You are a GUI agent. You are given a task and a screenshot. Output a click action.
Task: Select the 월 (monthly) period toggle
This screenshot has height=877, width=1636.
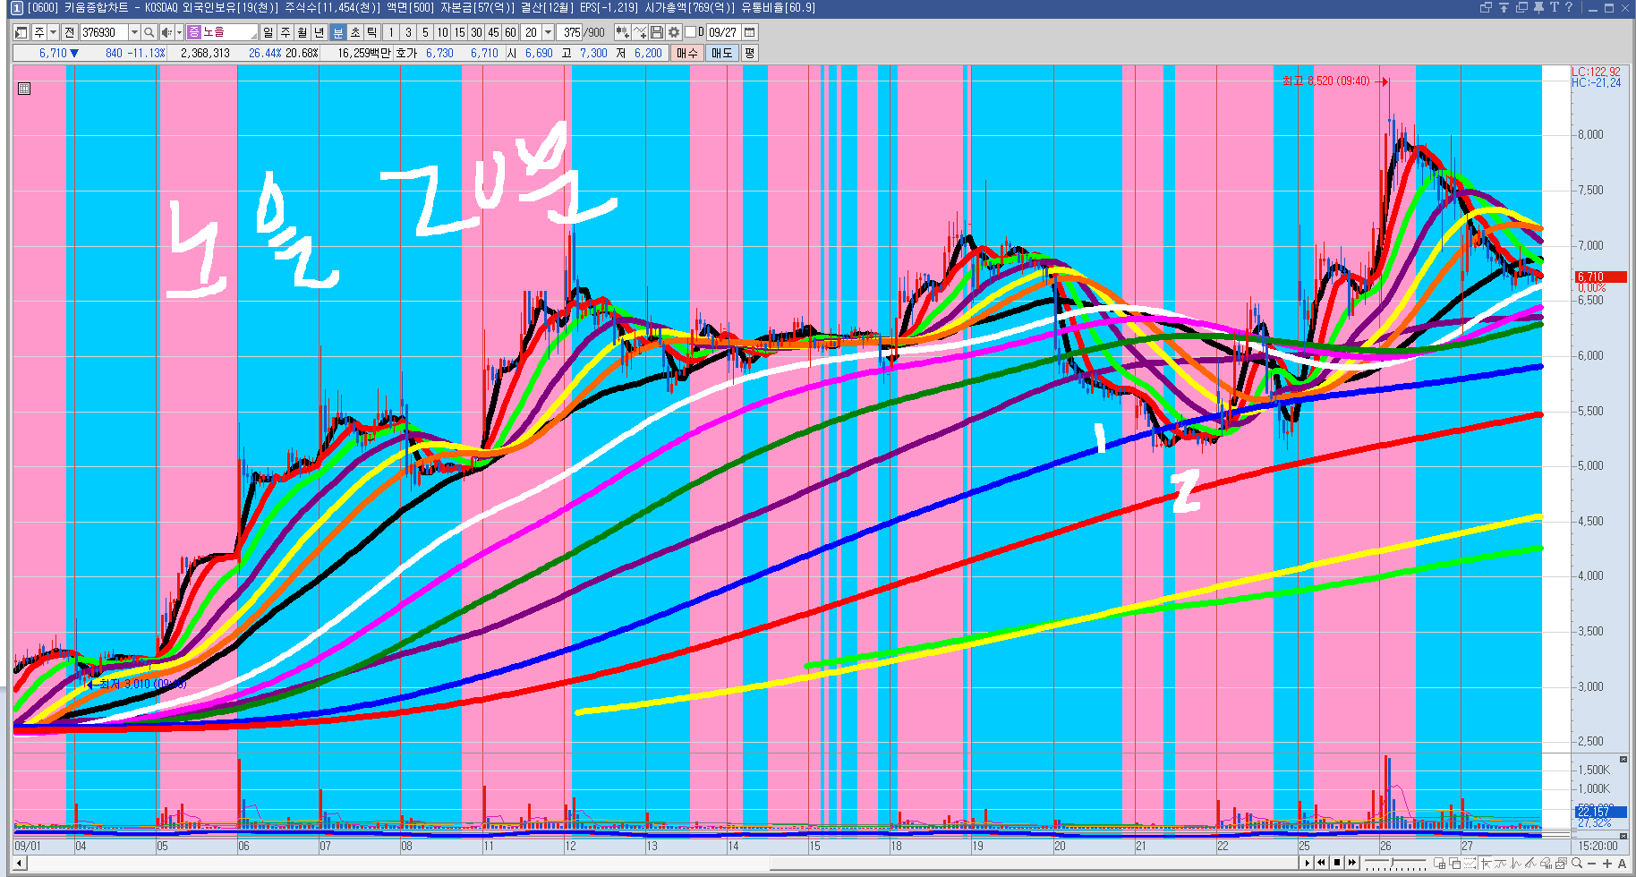302,32
